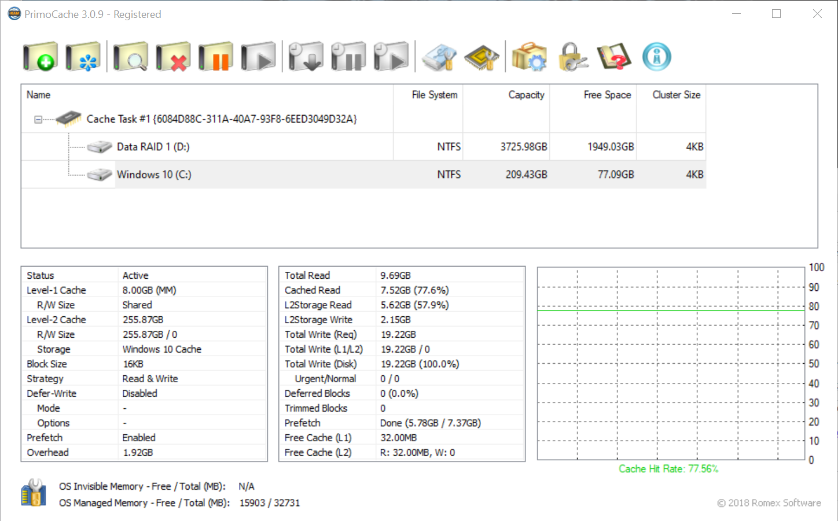Click Deferred Blocks value 0 (0.0%)
This screenshot has width=838, height=521.
(399, 394)
